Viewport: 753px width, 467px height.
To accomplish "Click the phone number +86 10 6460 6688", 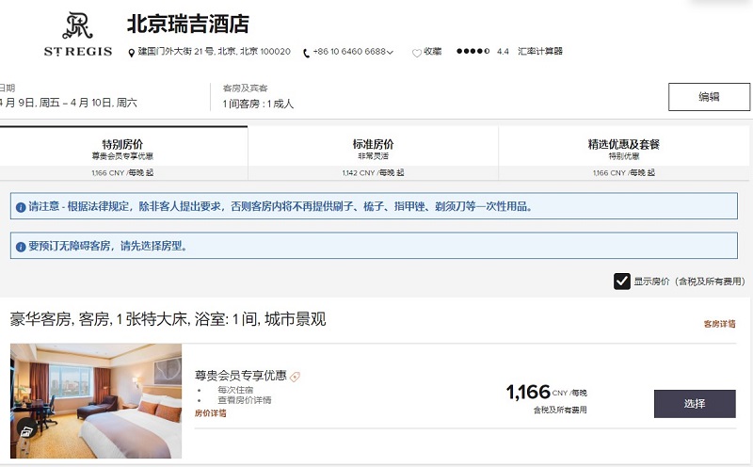I will pos(349,52).
